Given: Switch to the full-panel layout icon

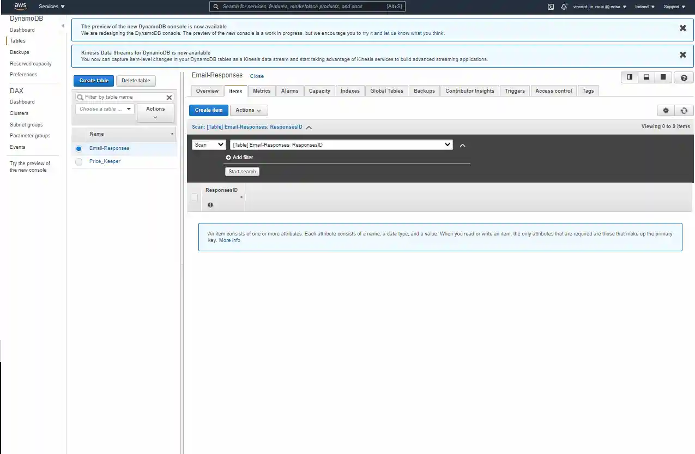Looking at the screenshot, I should 663,77.
